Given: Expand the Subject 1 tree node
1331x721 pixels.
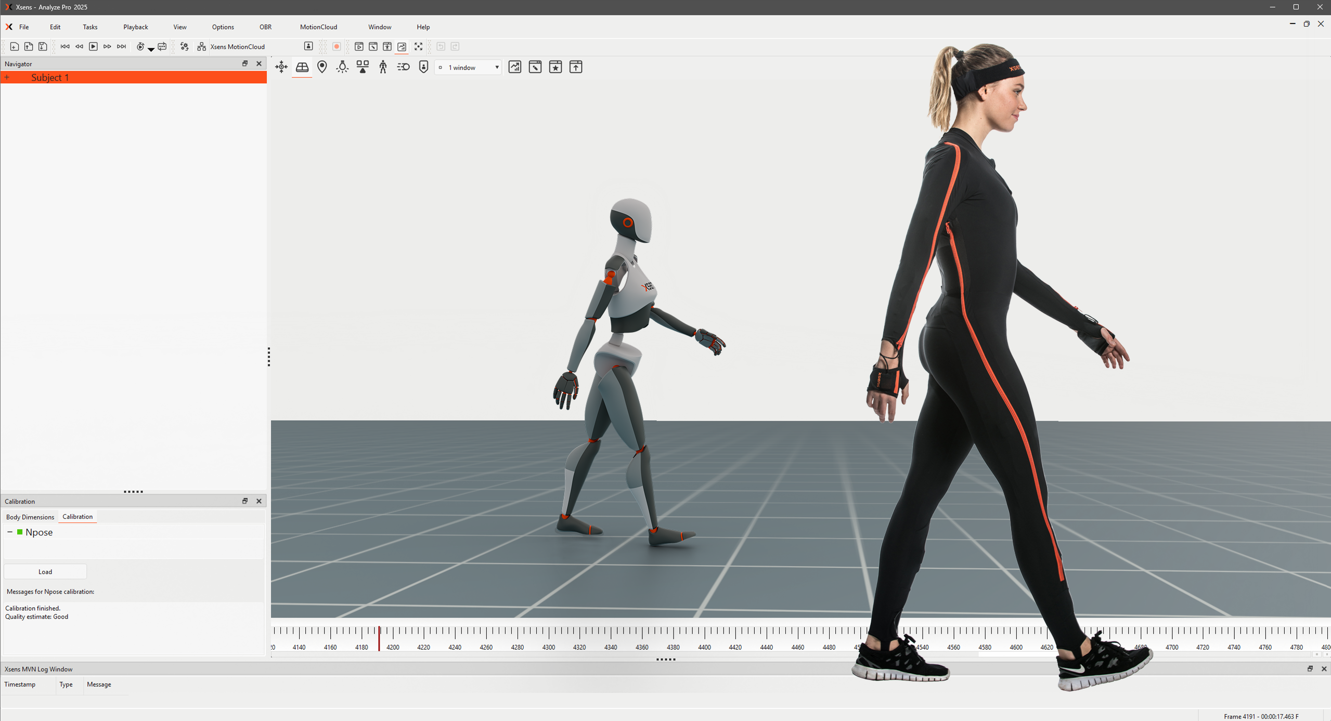Looking at the screenshot, I should tap(7, 77).
